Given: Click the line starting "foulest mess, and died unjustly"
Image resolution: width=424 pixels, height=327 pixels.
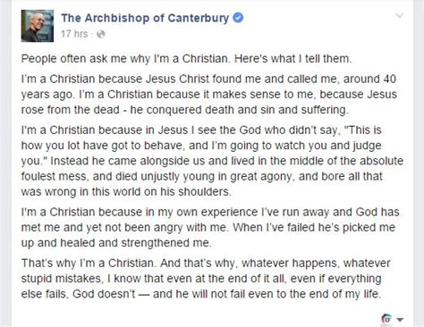Looking at the screenshot, I should (201, 176).
